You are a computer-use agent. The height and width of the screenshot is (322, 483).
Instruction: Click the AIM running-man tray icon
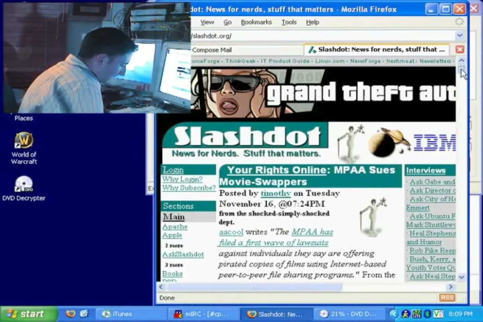tap(406, 314)
